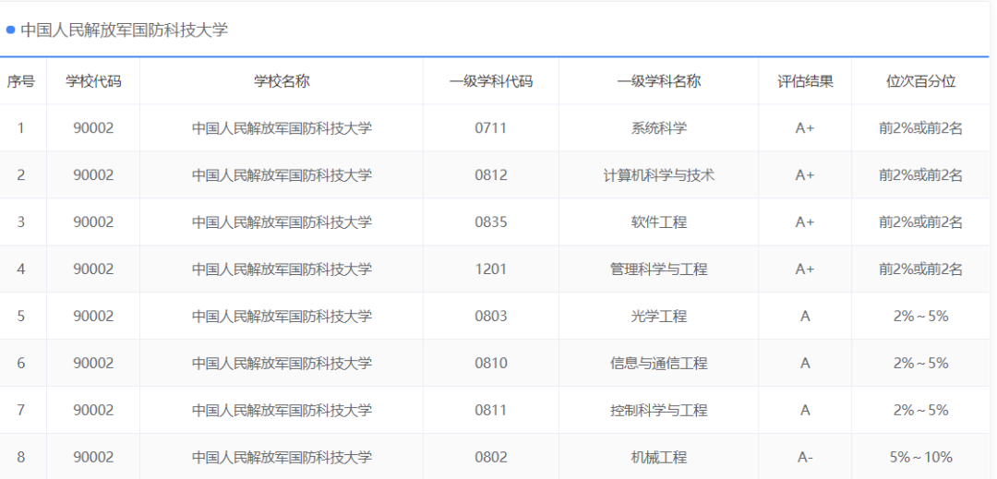Click the 位次百分位 column header

tap(920, 81)
